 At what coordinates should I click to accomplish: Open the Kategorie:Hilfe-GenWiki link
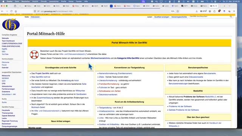[128, 58]
